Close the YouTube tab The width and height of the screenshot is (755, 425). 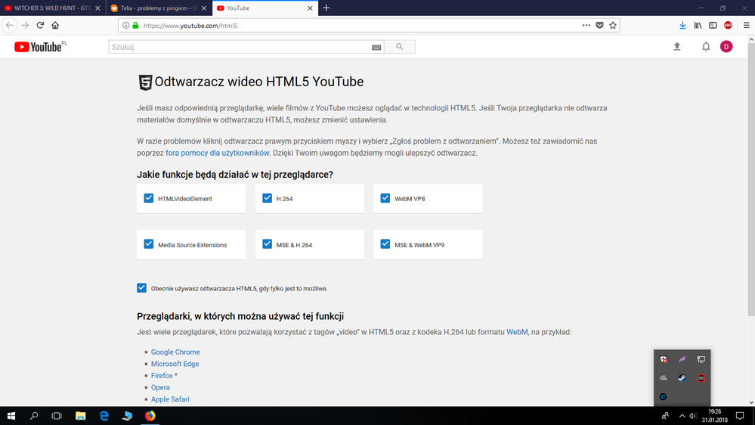pyautogui.click(x=310, y=8)
